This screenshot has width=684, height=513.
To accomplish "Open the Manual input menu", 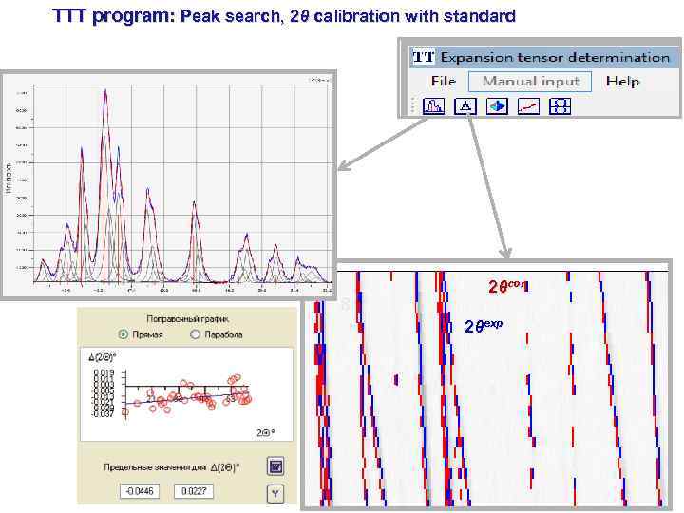I will [x=530, y=82].
